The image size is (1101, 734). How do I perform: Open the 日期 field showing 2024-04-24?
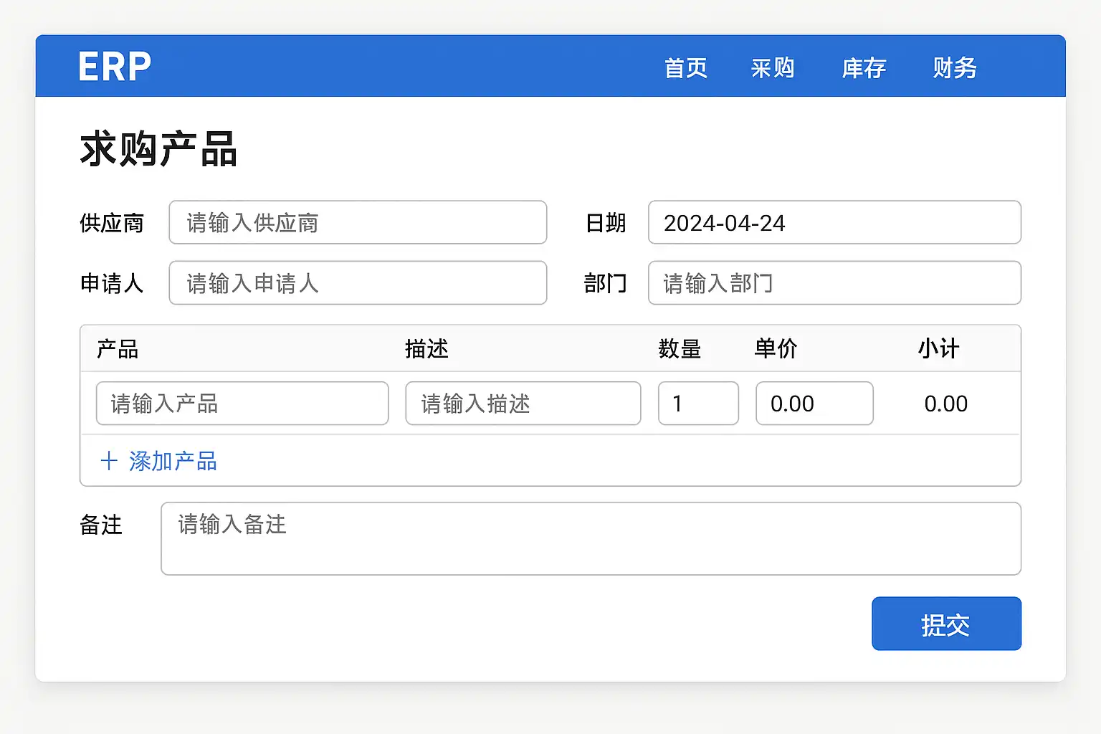[x=834, y=223]
